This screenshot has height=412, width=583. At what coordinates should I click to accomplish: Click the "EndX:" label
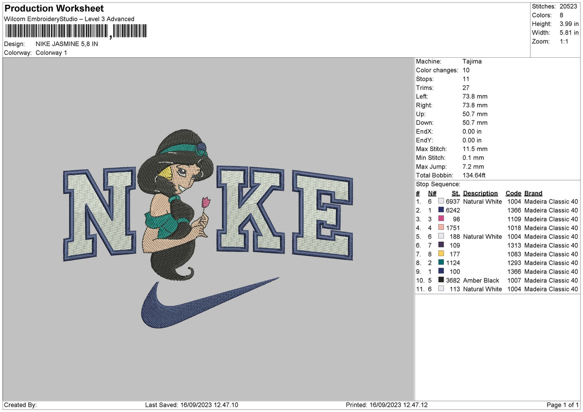pos(425,132)
